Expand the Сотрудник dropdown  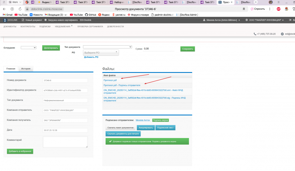pyautogui.click(x=28, y=48)
